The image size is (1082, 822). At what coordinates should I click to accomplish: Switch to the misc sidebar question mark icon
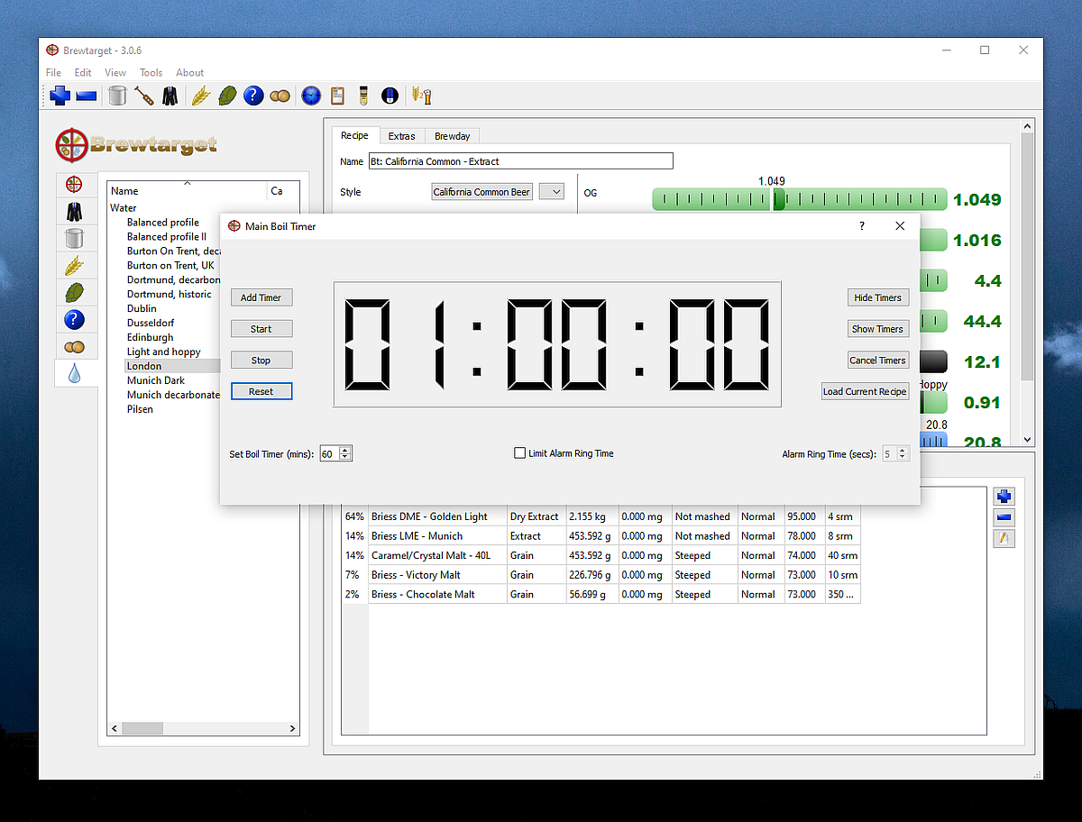click(x=74, y=319)
